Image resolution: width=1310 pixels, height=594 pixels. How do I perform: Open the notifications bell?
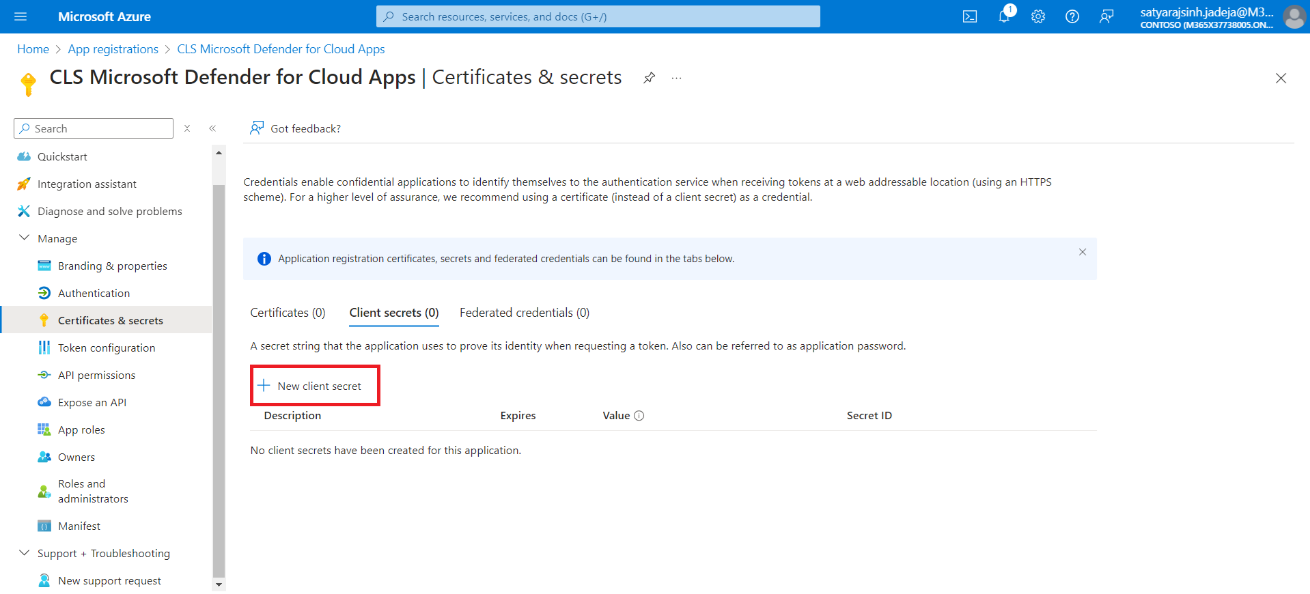[1004, 16]
